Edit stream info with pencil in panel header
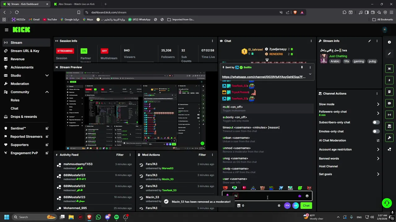This screenshot has height=222, width=396. (369, 41)
